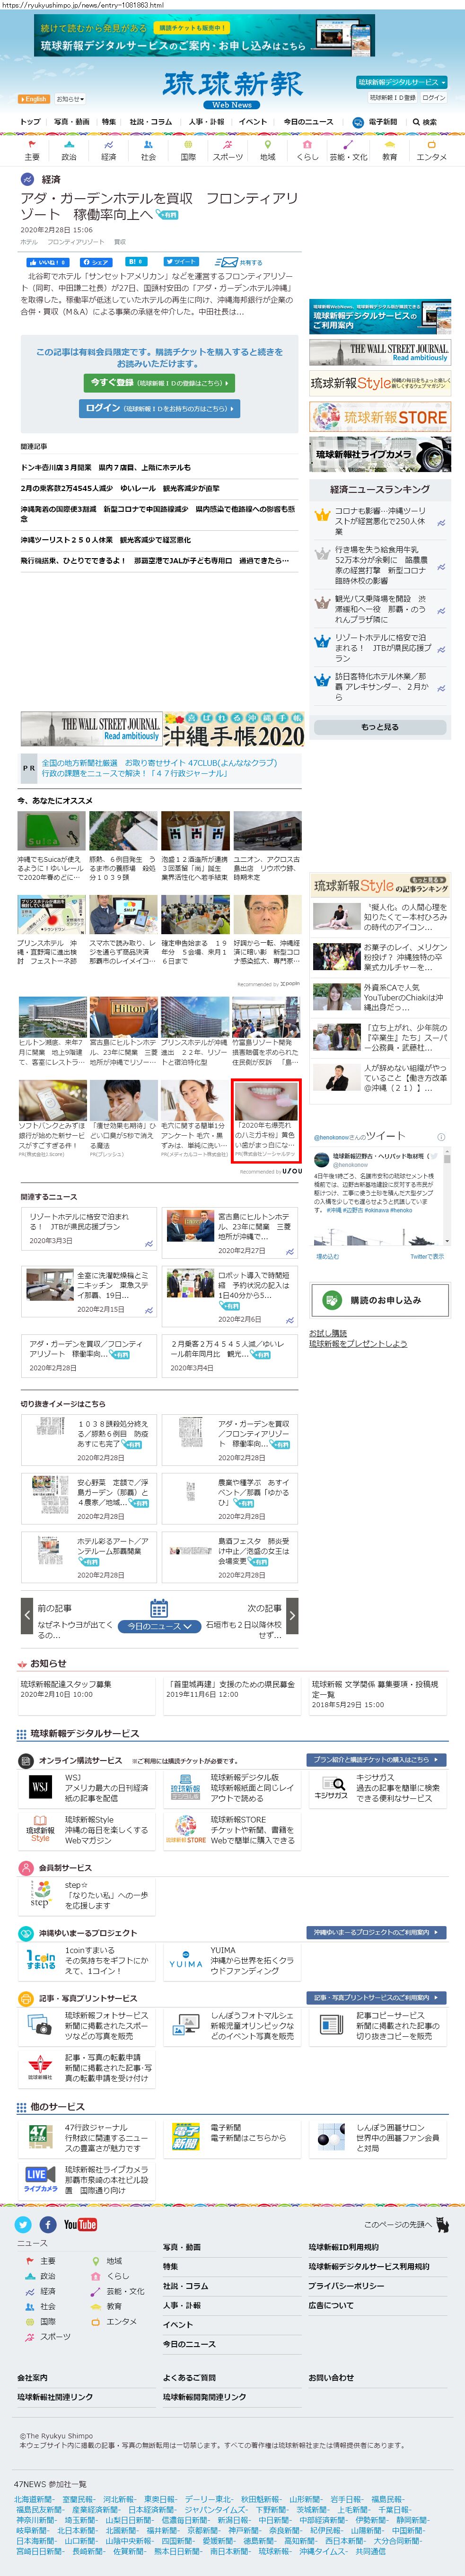
Task: Click the Facebook circle icon in footer
Action: (x=48, y=2224)
